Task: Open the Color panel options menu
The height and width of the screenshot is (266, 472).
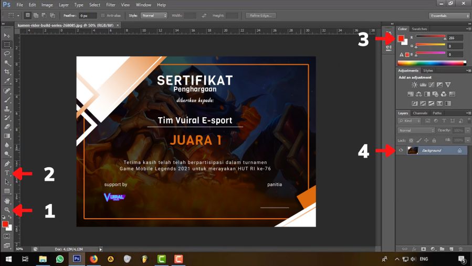Action: click(468, 29)
